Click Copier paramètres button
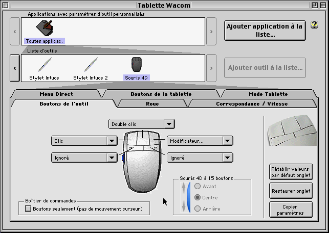Image resolution: width=329 pixels, height=233 pixels. click(291, 210)
